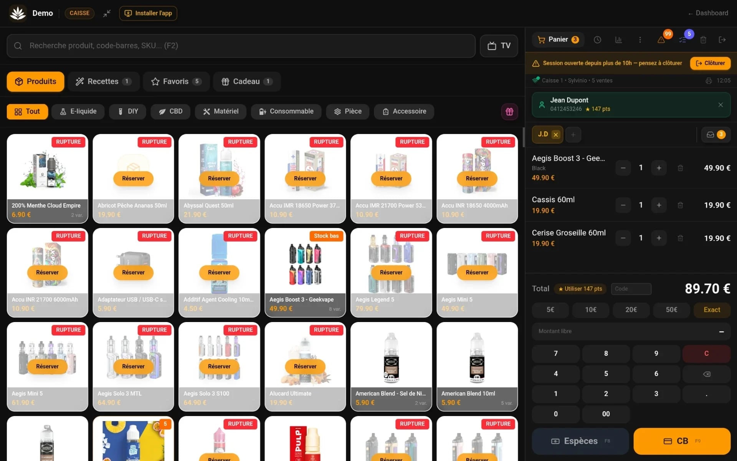The image size is (737, 461).
Task: Add Aegis Boost 3 - Geekvape product card
Action: coord(305,273)
